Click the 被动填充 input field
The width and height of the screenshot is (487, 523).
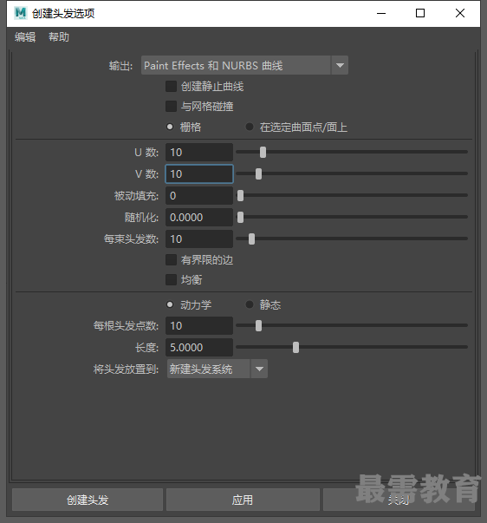[x=199, y=195]
